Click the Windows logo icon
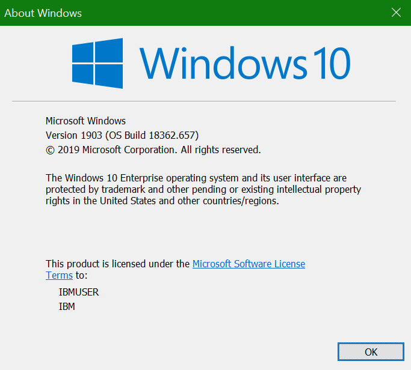Screen dimensions: 411x370 [97, 63]
